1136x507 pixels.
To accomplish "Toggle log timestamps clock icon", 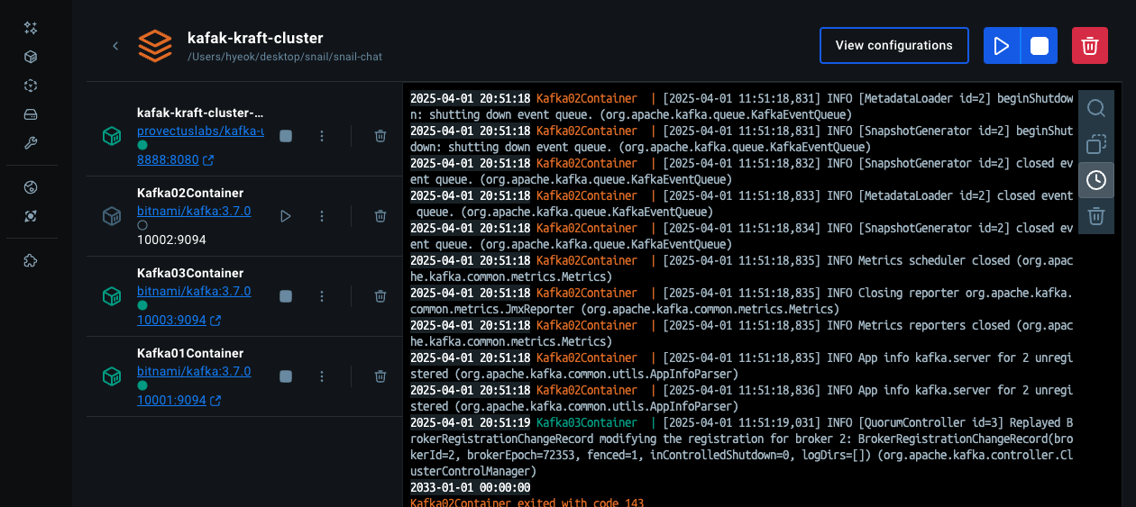I will [x=1096, y=180].
